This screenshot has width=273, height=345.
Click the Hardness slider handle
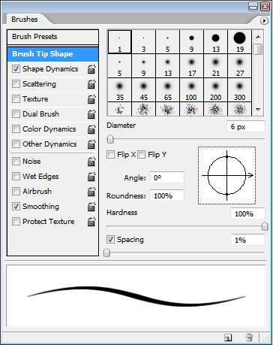[265, 226]
